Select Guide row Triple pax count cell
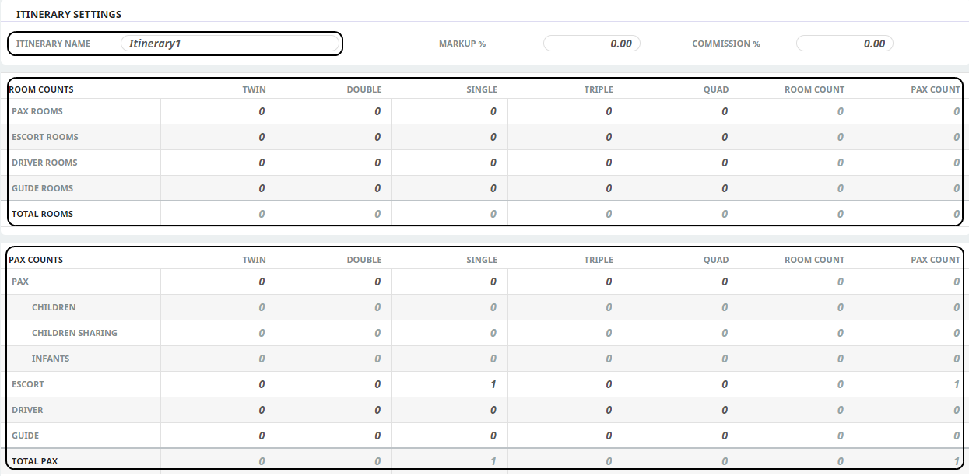This screenshot has width=969, height=476. [566, 436]
